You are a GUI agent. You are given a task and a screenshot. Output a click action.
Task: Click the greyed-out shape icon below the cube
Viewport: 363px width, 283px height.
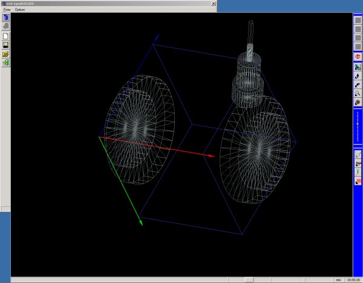coord(6,26)
